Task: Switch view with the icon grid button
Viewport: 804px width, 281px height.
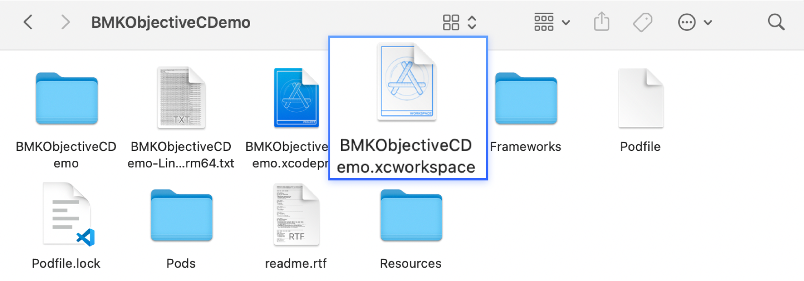Action: click(x=451, y=22)
